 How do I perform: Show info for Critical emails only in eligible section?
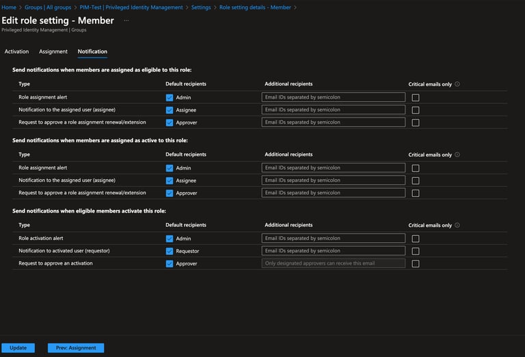point(457,84)
